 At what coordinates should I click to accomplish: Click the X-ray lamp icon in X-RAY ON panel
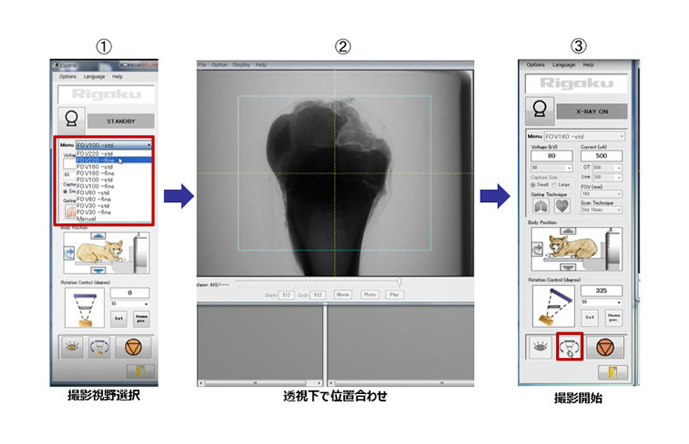pos(540,110)
